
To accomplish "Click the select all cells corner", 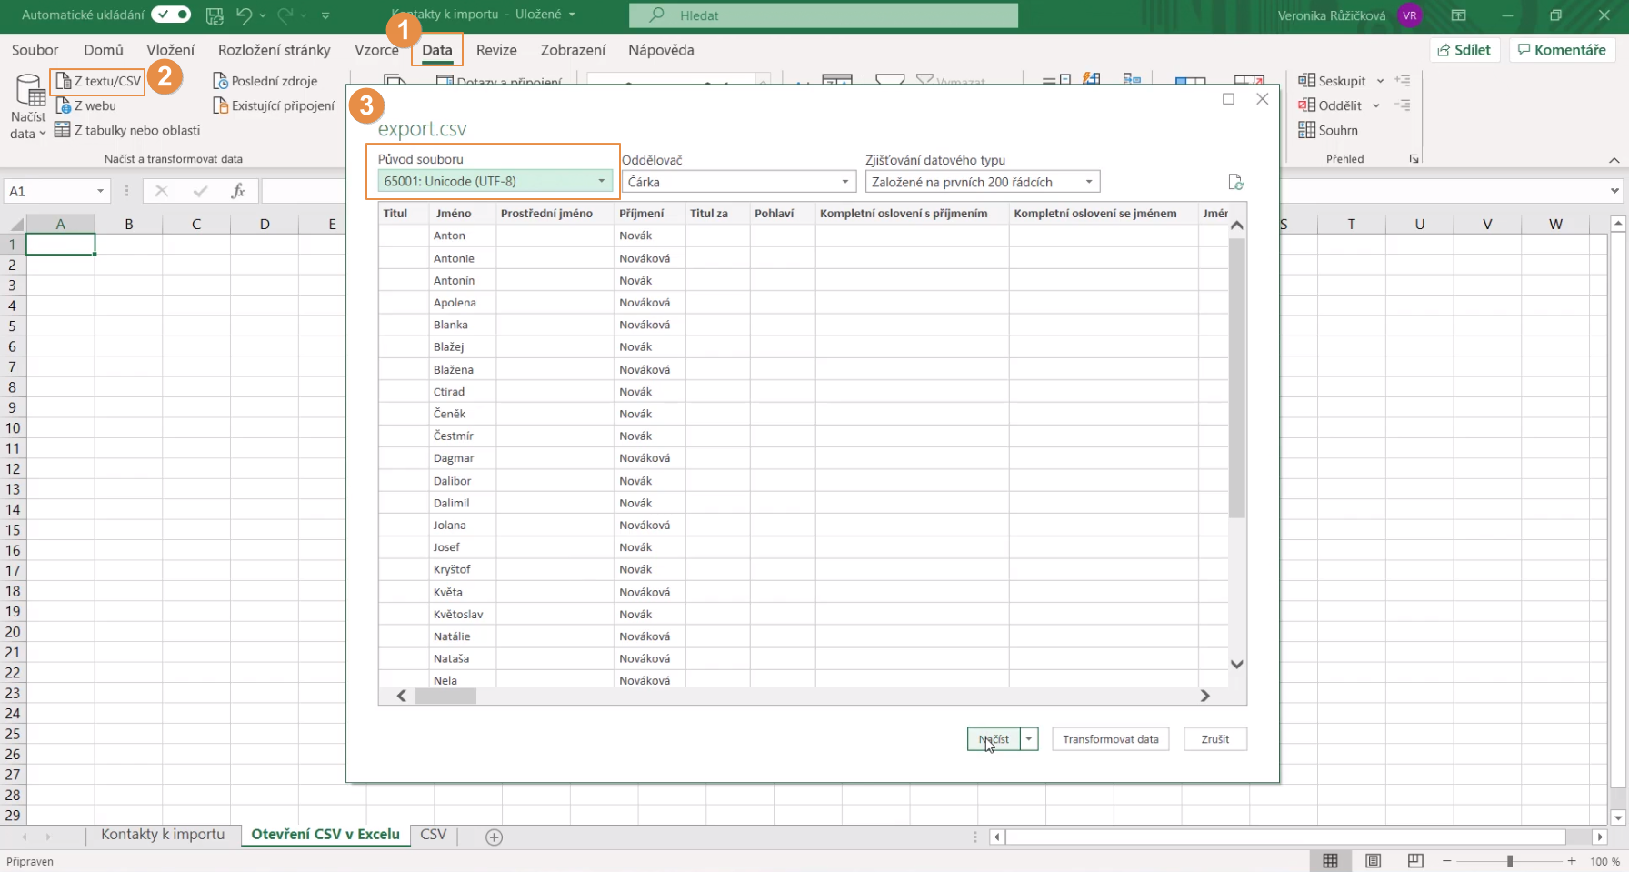I will [15, 224].
